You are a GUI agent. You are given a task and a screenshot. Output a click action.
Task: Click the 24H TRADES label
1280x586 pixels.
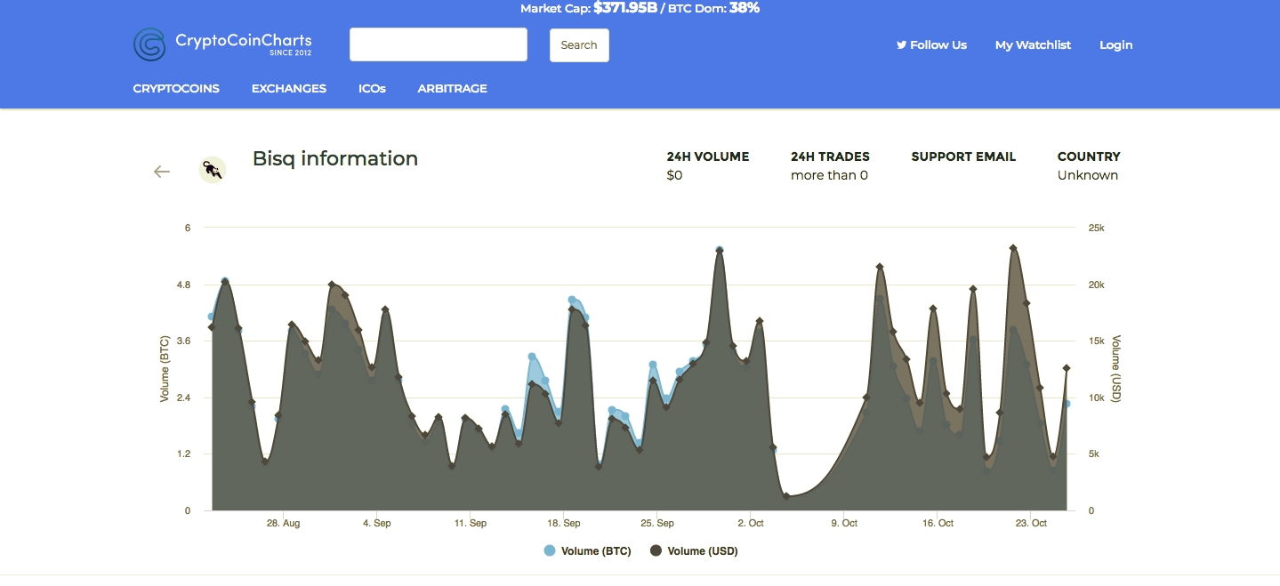(x=830, y=157)
